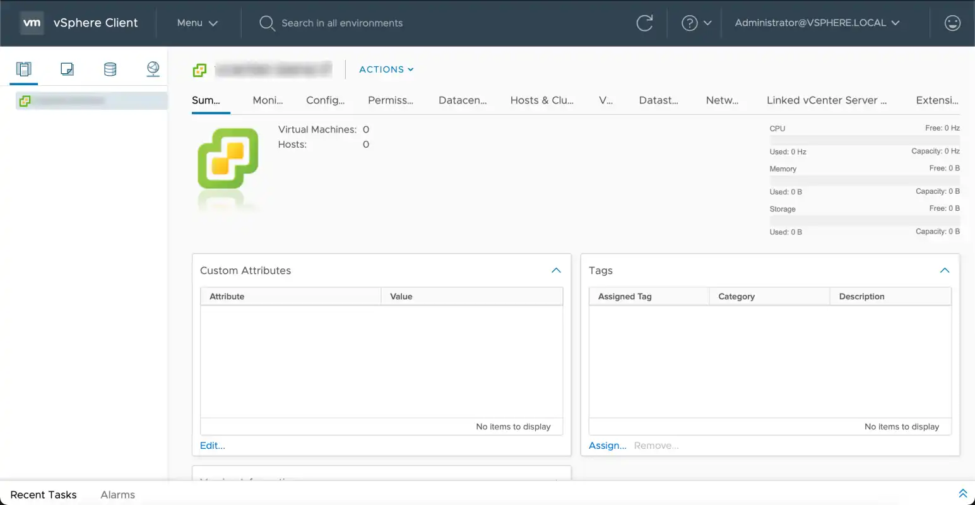Sort by the Attribute column header
The image size is (975, 505).
point(291,297)
